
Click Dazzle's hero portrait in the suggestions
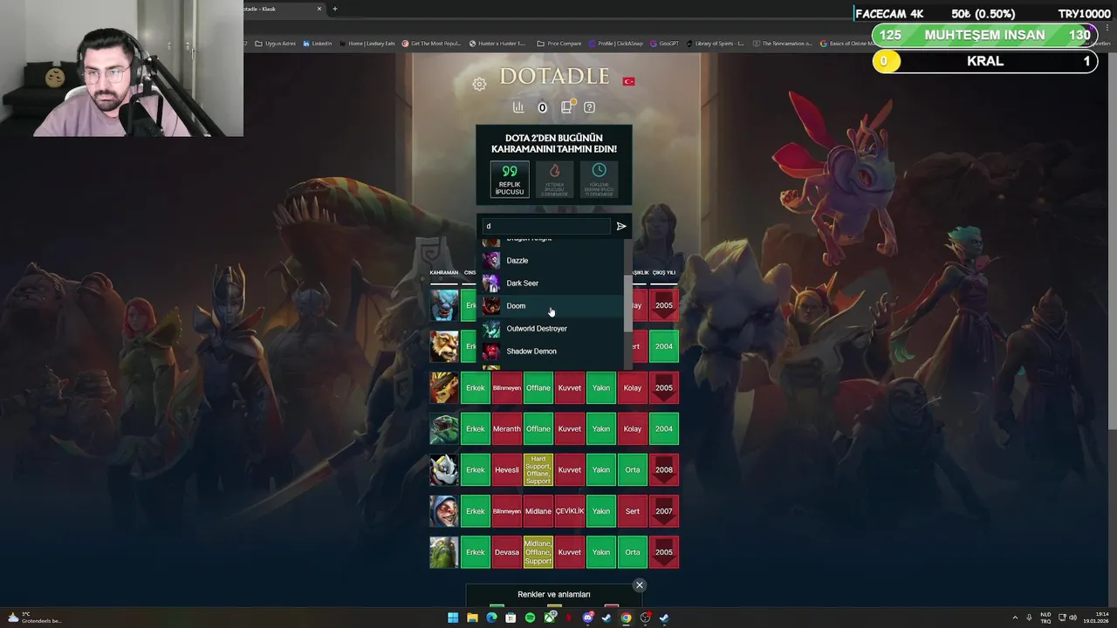pyautogui.click(x=491, y=260)
